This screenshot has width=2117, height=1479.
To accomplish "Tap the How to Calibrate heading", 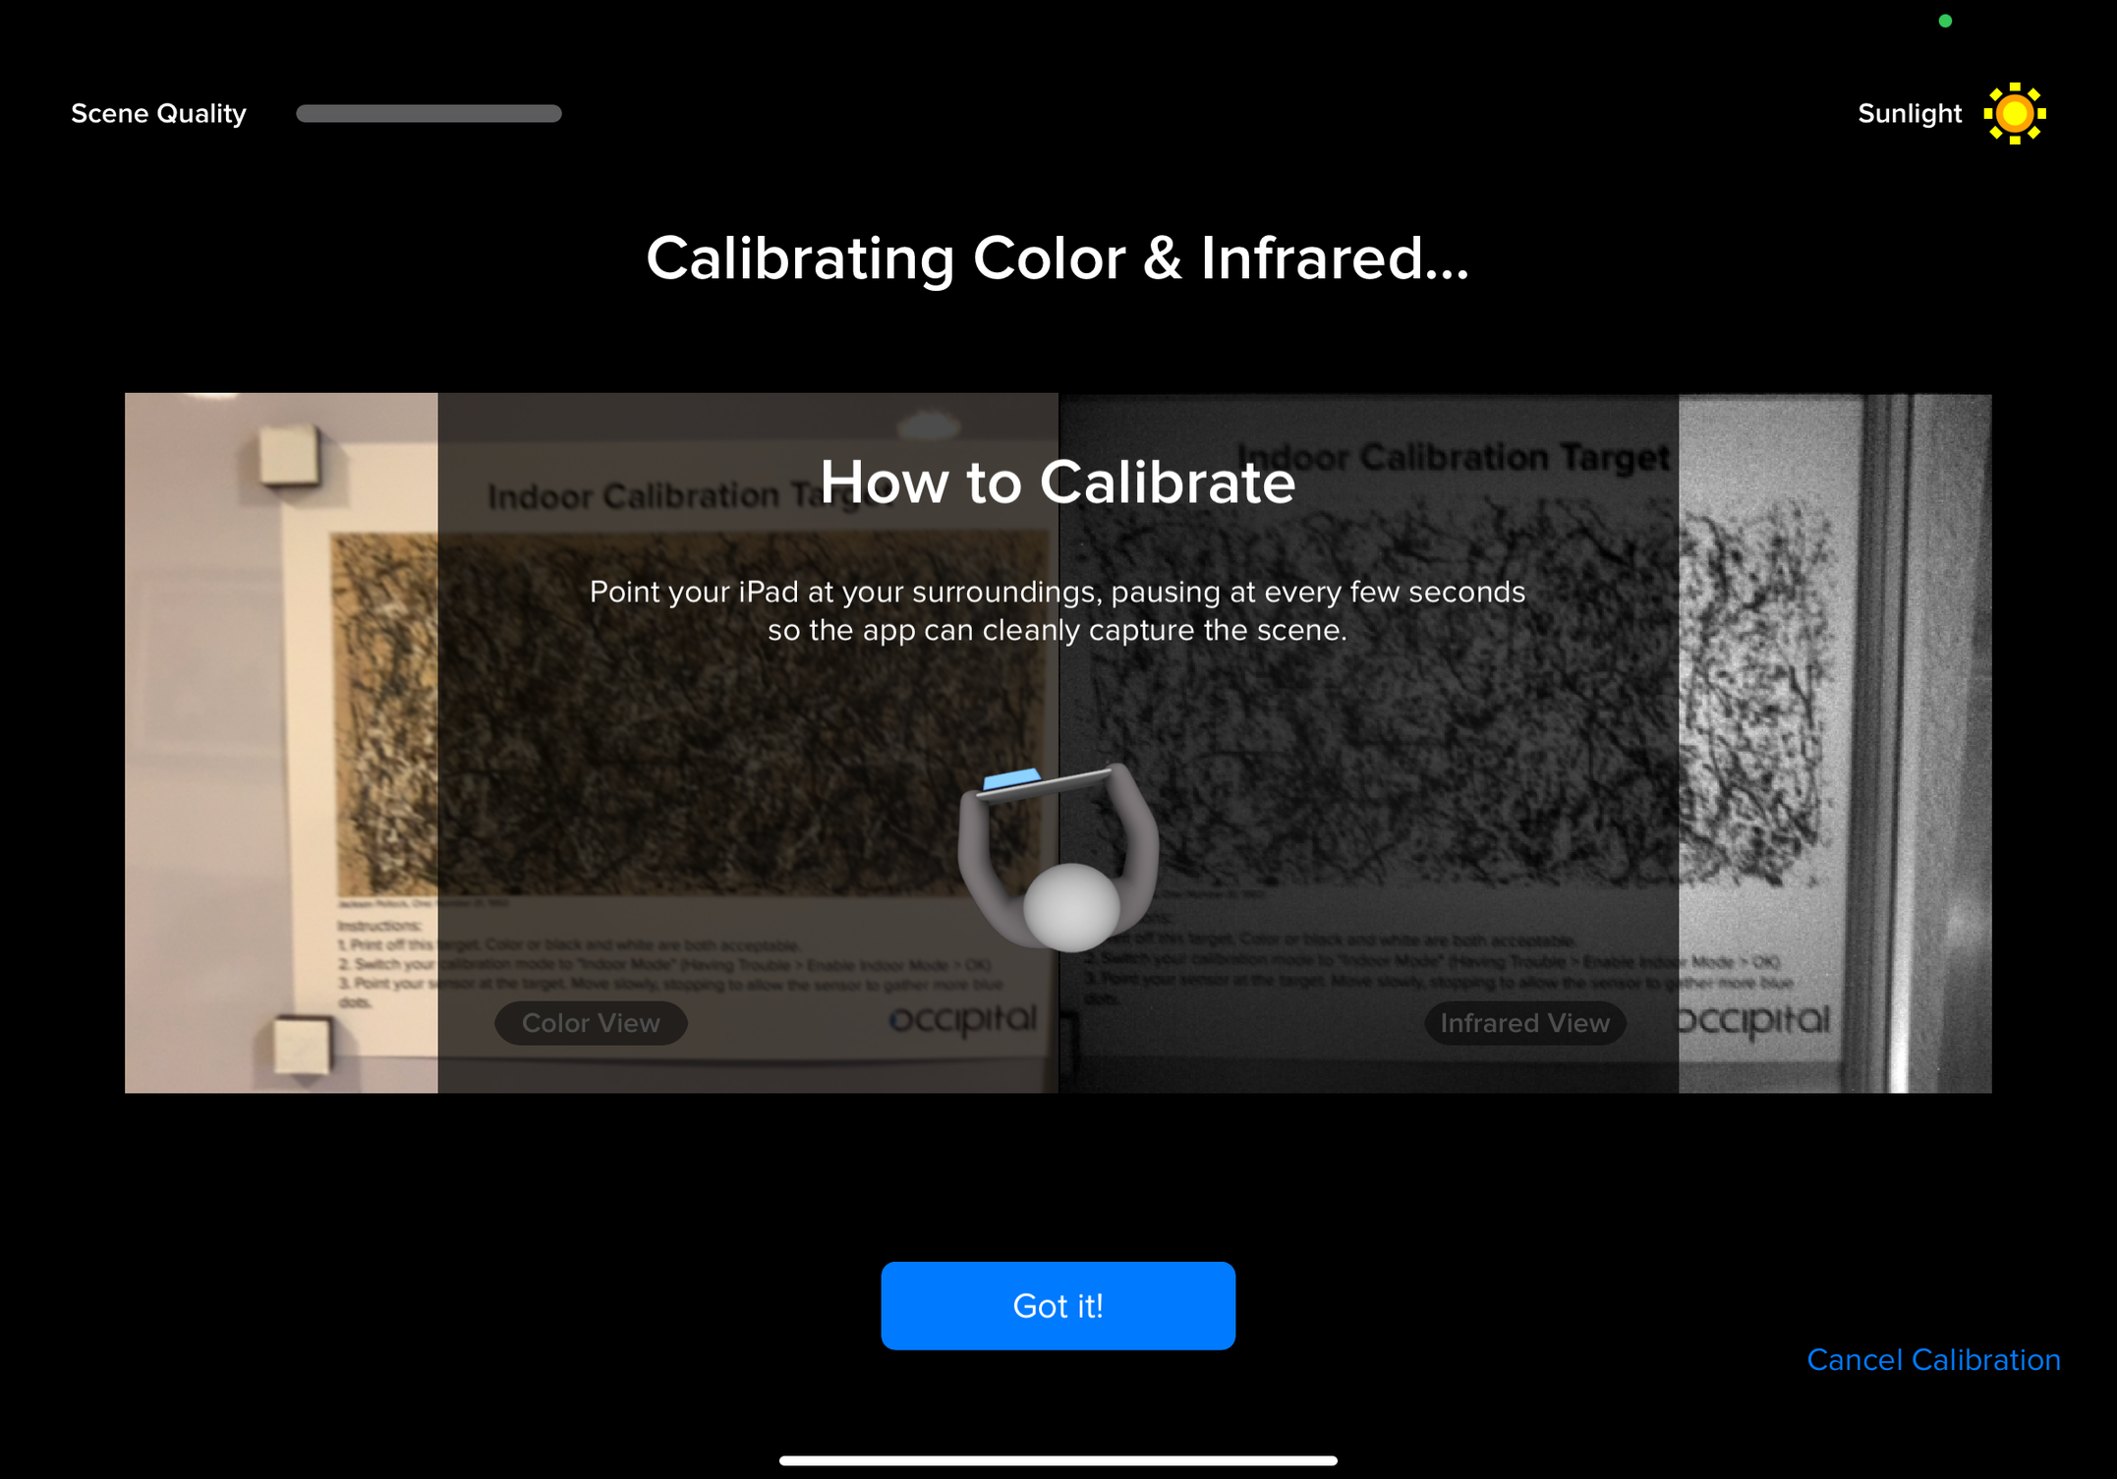I will pyautogui.click(x=1058, y=483).
